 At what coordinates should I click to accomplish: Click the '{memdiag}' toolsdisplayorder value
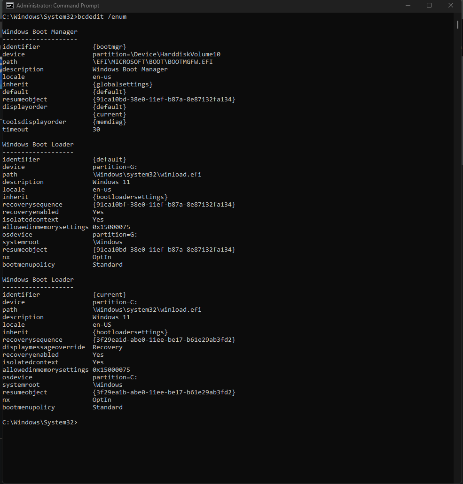click(110, 122)
